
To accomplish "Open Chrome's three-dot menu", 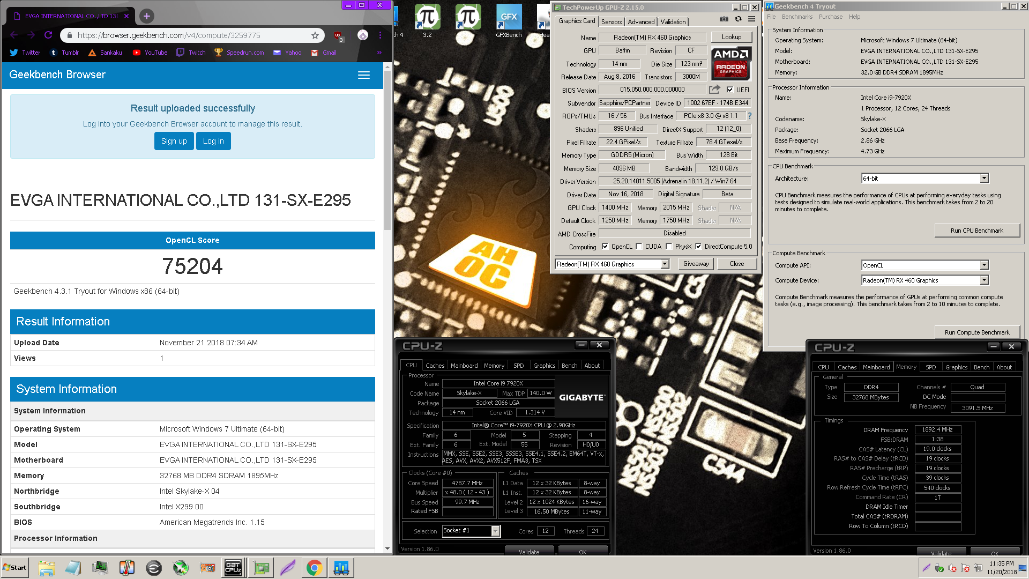I will [380, 35].
